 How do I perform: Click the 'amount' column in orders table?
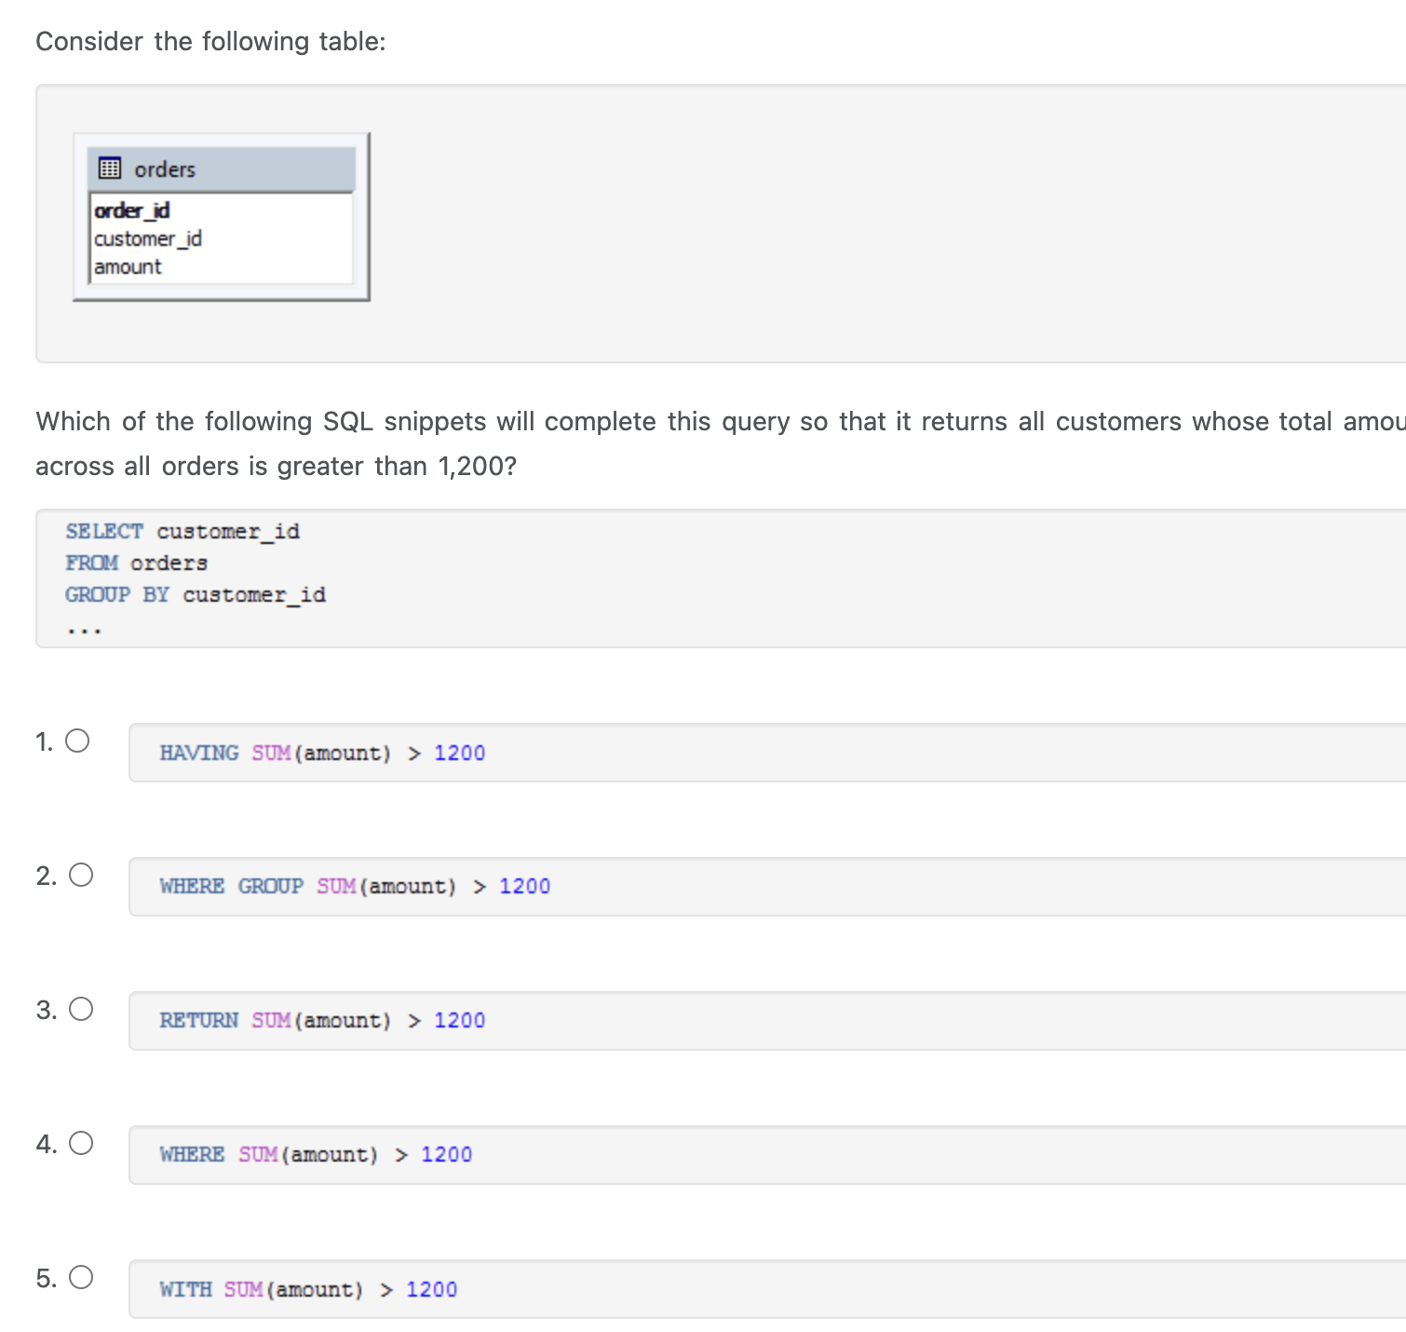click(128, 266)
